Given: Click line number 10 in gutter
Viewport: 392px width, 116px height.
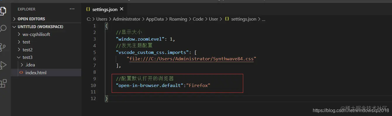Looking at the screenshot, I should pyautogui.click(x=93, y=86).
